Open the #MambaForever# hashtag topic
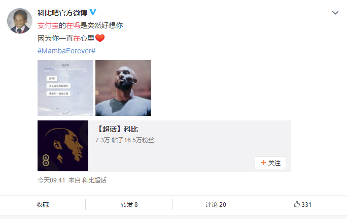The height and width of the screenshot is (219, 347). tap(66, 51)
